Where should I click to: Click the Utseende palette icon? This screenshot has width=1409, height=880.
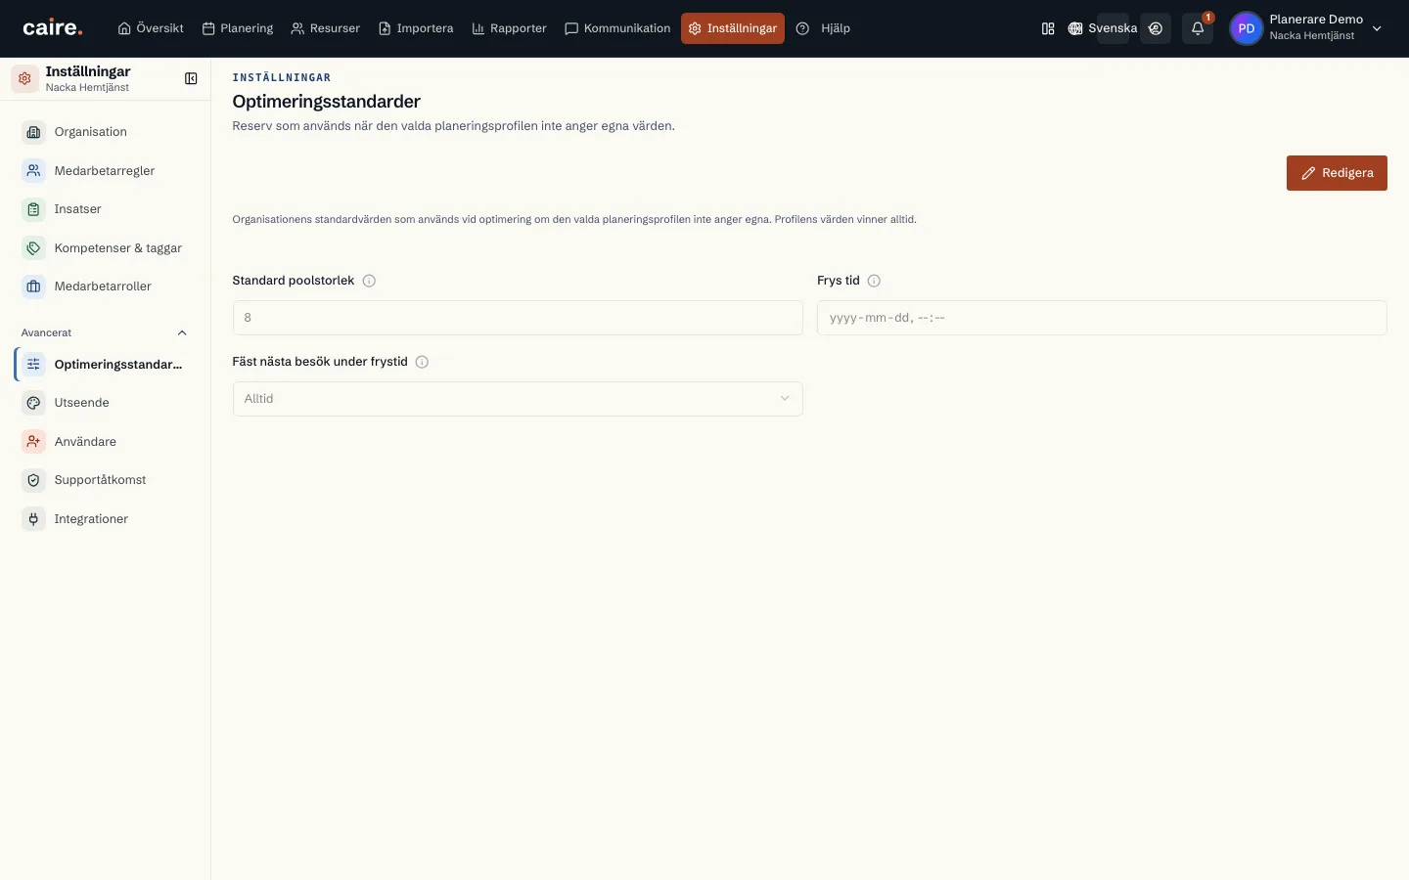[x=33, y=403]
